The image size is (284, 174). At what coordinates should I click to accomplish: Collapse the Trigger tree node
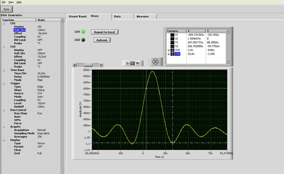[x=4, y=84]
